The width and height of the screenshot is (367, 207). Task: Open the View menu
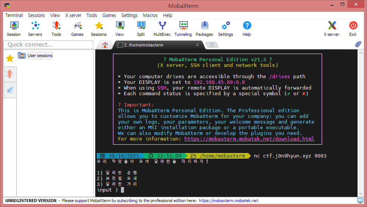[x=55, y=15]
